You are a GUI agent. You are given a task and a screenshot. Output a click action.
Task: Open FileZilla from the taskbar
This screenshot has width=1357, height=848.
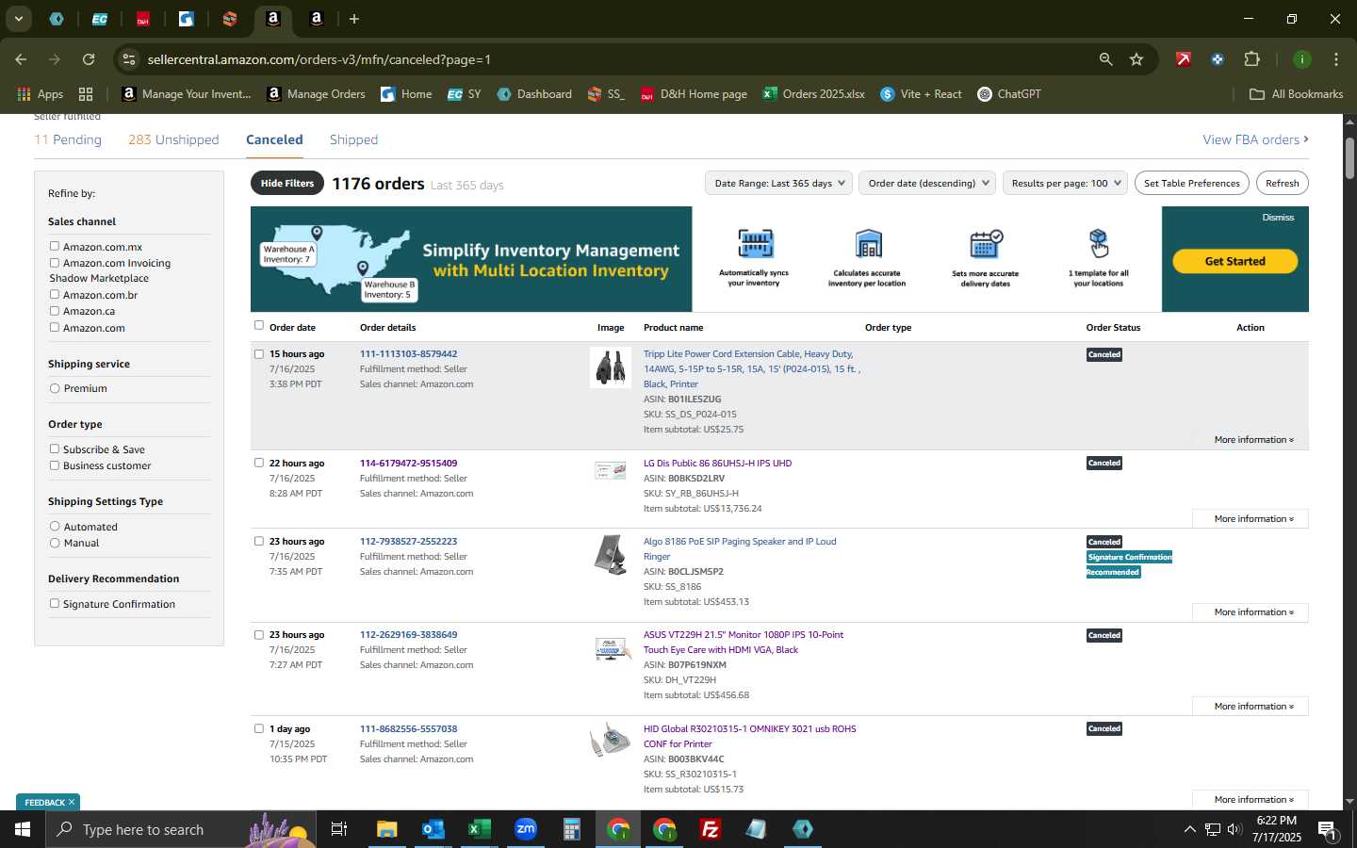pos(711,829)
